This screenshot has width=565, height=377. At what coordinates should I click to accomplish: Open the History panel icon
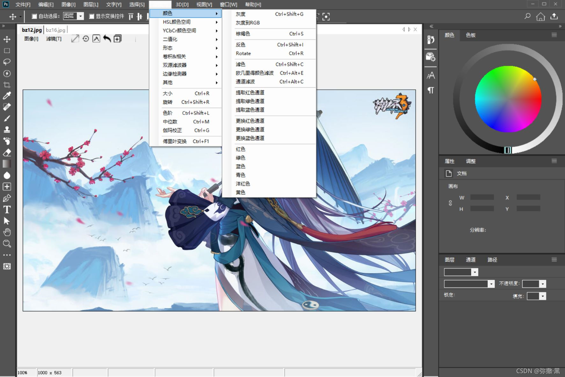click(431, 40)
